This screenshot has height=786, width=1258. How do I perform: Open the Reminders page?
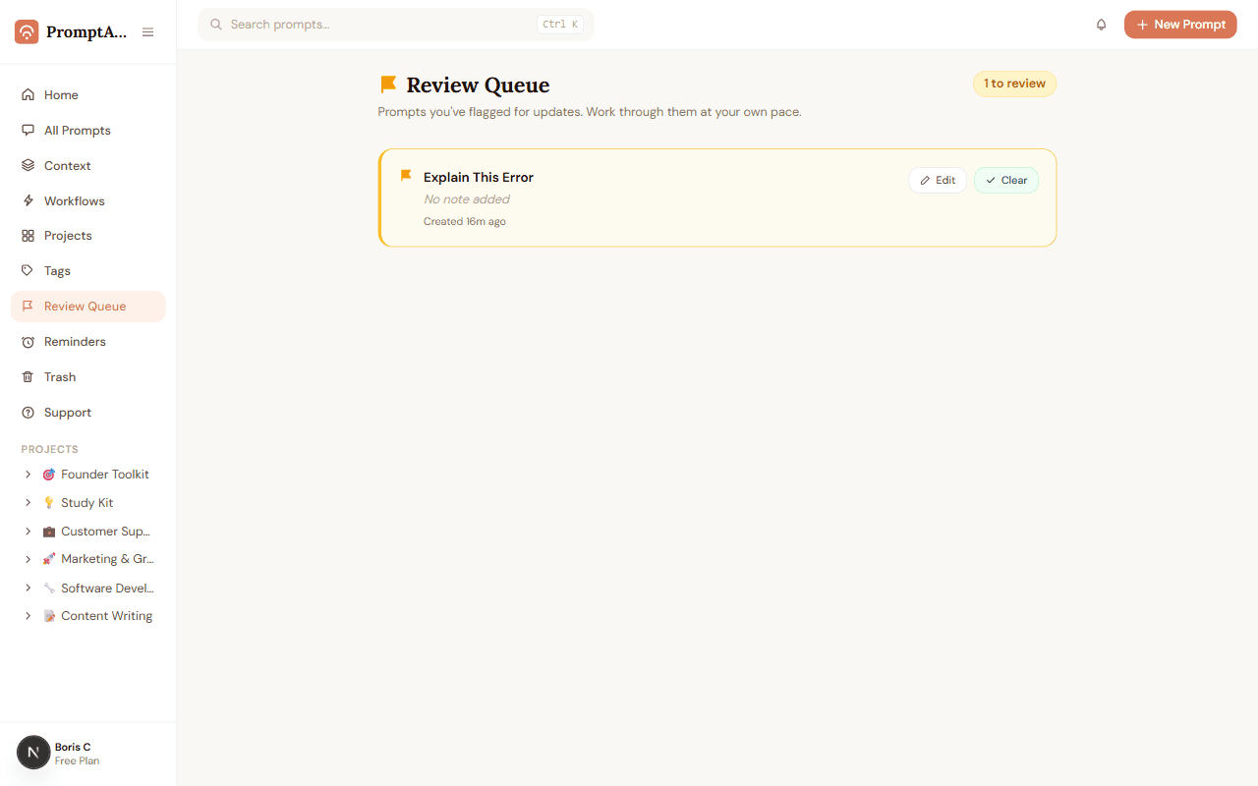pos(88,342)
